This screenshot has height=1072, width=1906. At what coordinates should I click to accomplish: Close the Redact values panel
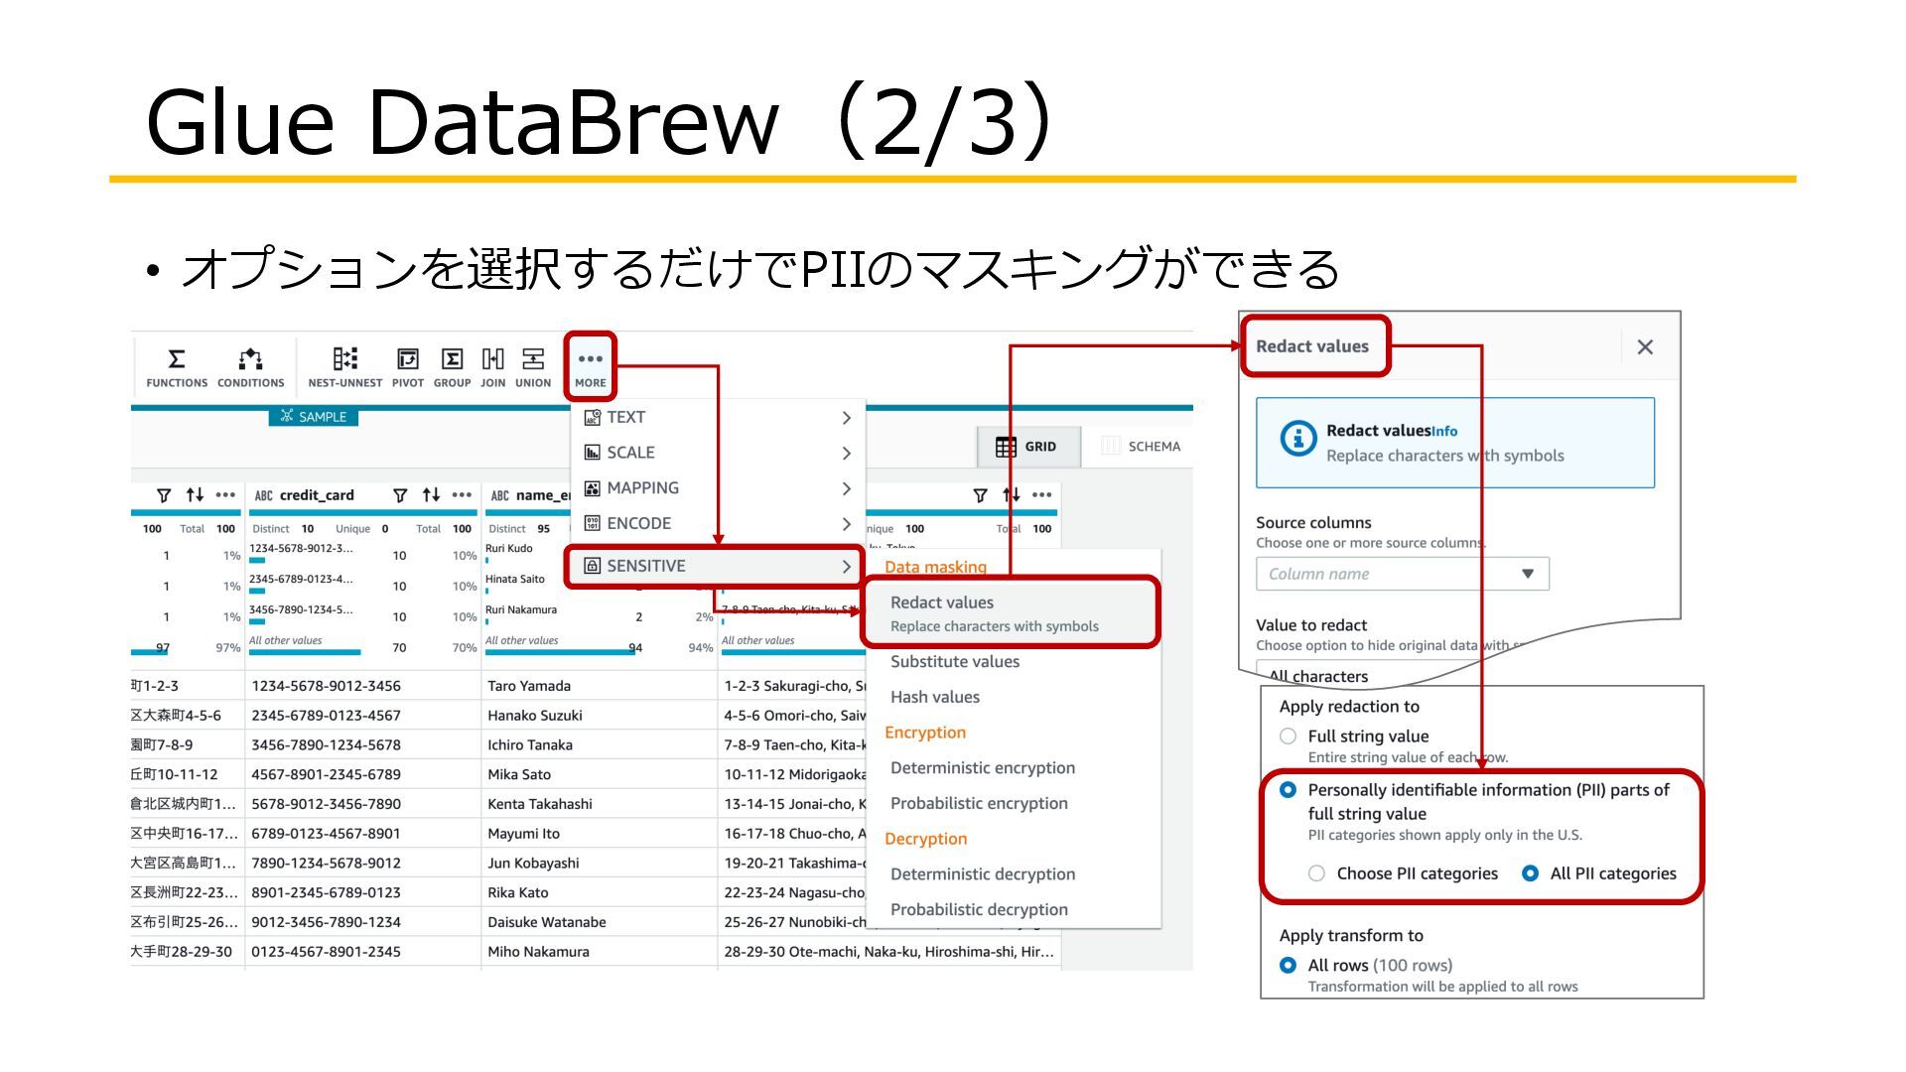click(x=1645, y=347)
